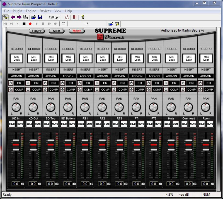The image size is (223, 199).
Task: Mute the KD Out channel
Action: click(x=38, y=124)
